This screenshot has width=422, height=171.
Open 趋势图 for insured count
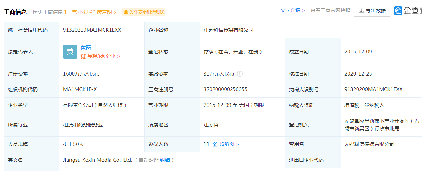coord(229,144)
